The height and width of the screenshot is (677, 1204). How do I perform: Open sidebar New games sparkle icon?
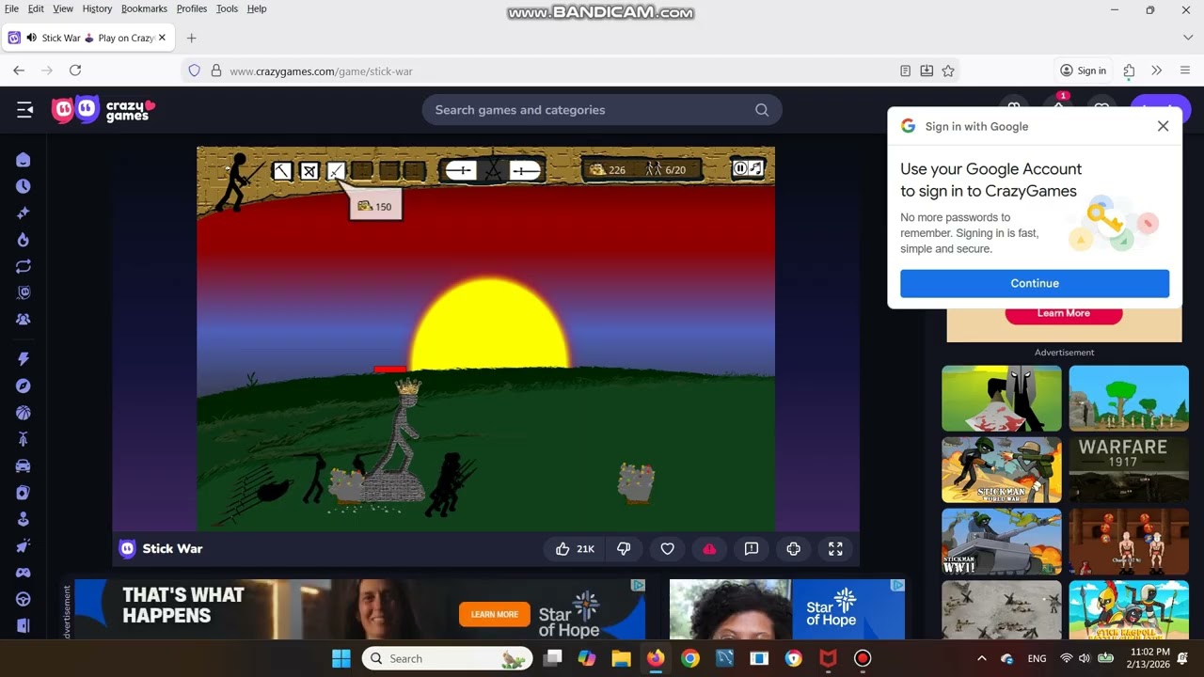click(24, 213)
